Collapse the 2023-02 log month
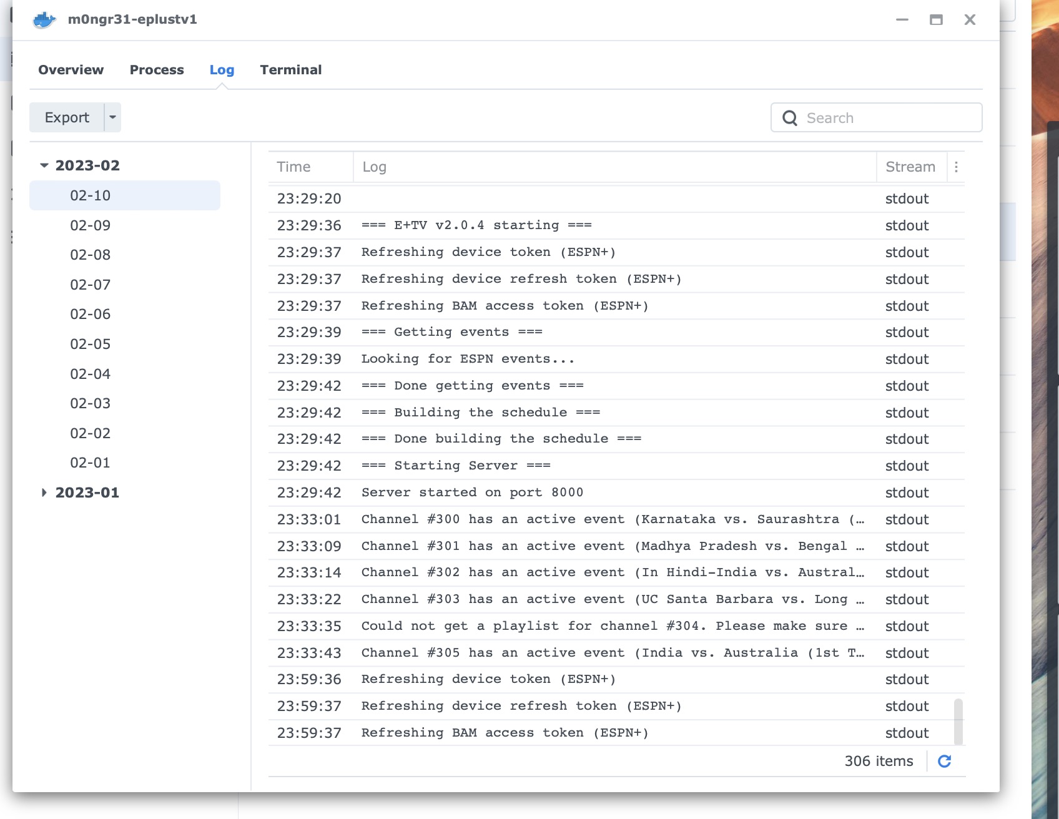This screenshot has height=819, width=1059. click(44, 165)
